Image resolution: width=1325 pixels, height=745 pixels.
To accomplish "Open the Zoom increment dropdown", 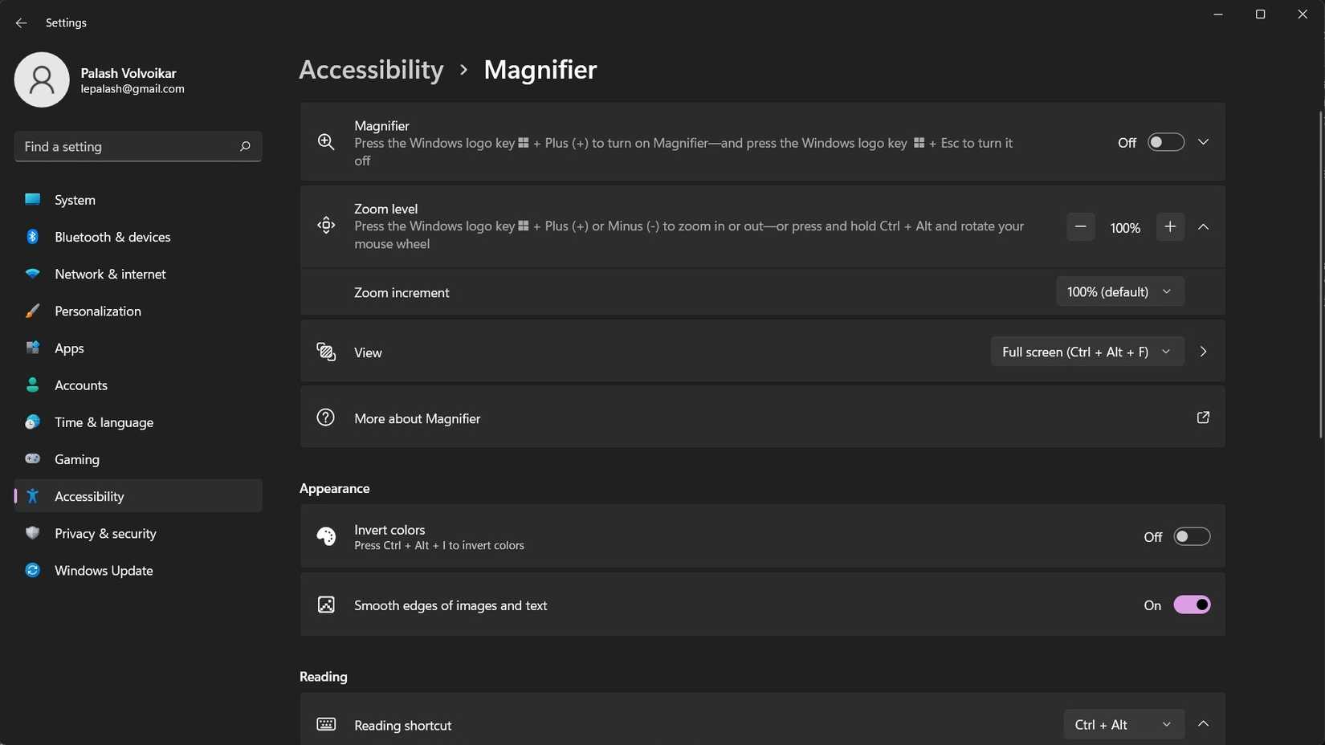I will 1120,291.
